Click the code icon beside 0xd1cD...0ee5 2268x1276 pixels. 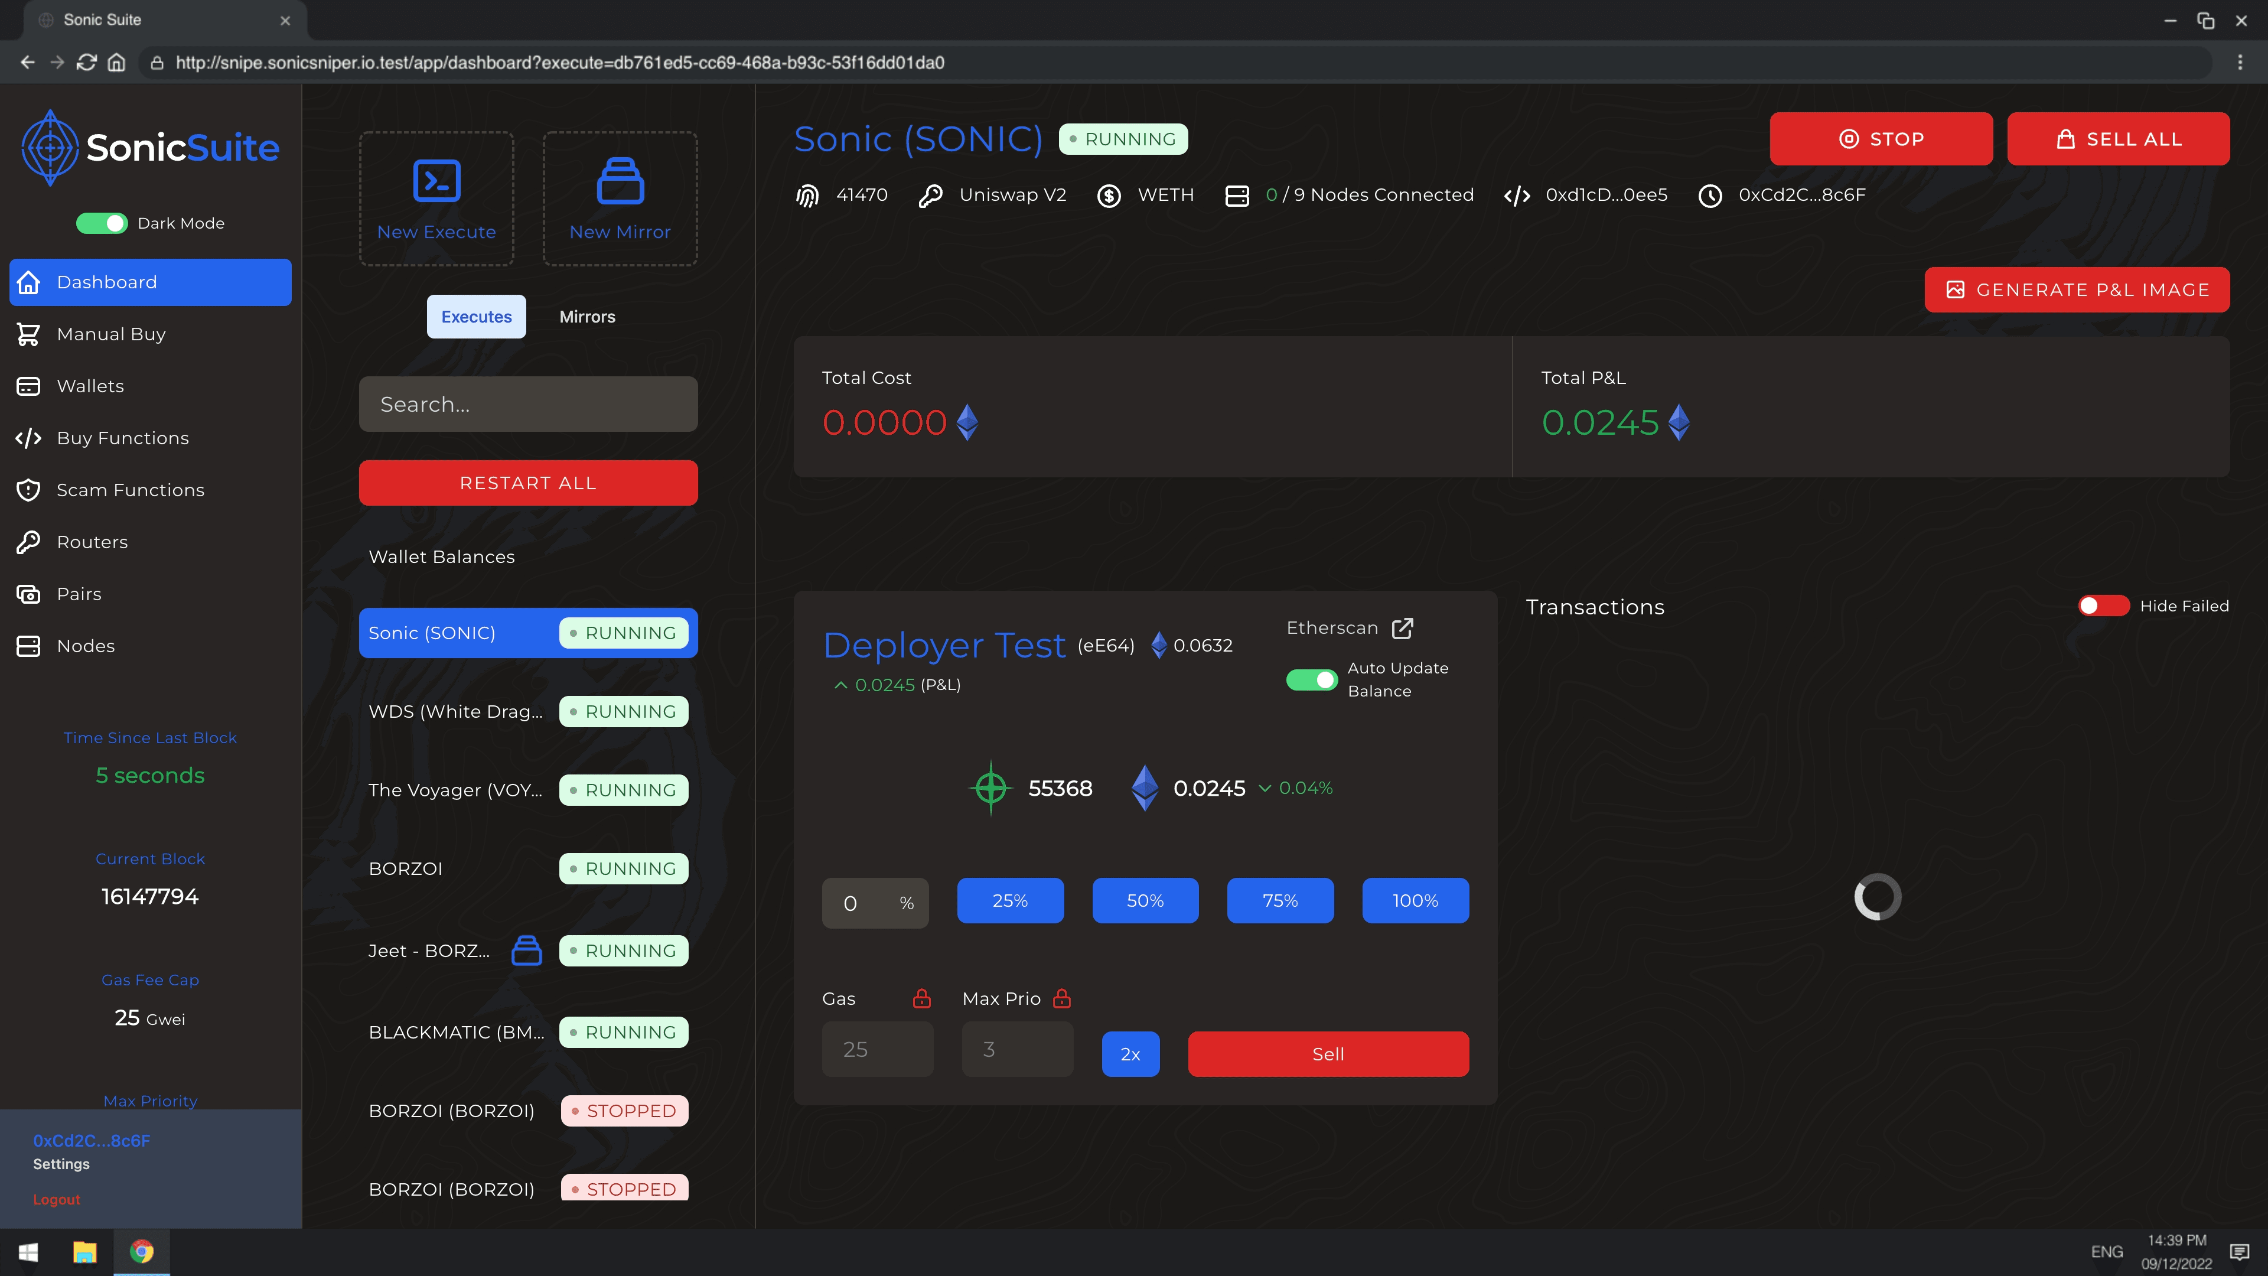point(1517,196)
